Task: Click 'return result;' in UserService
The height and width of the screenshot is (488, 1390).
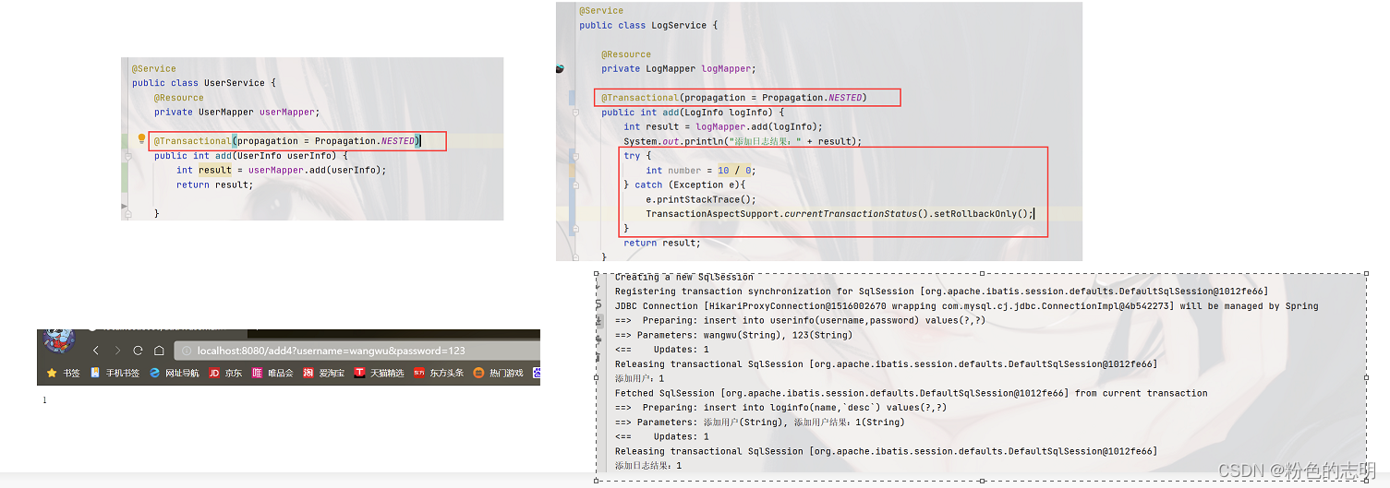Action: [214, 184]
